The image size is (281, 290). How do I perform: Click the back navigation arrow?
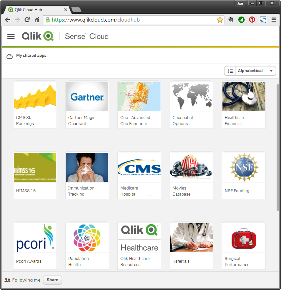(7, 20)
